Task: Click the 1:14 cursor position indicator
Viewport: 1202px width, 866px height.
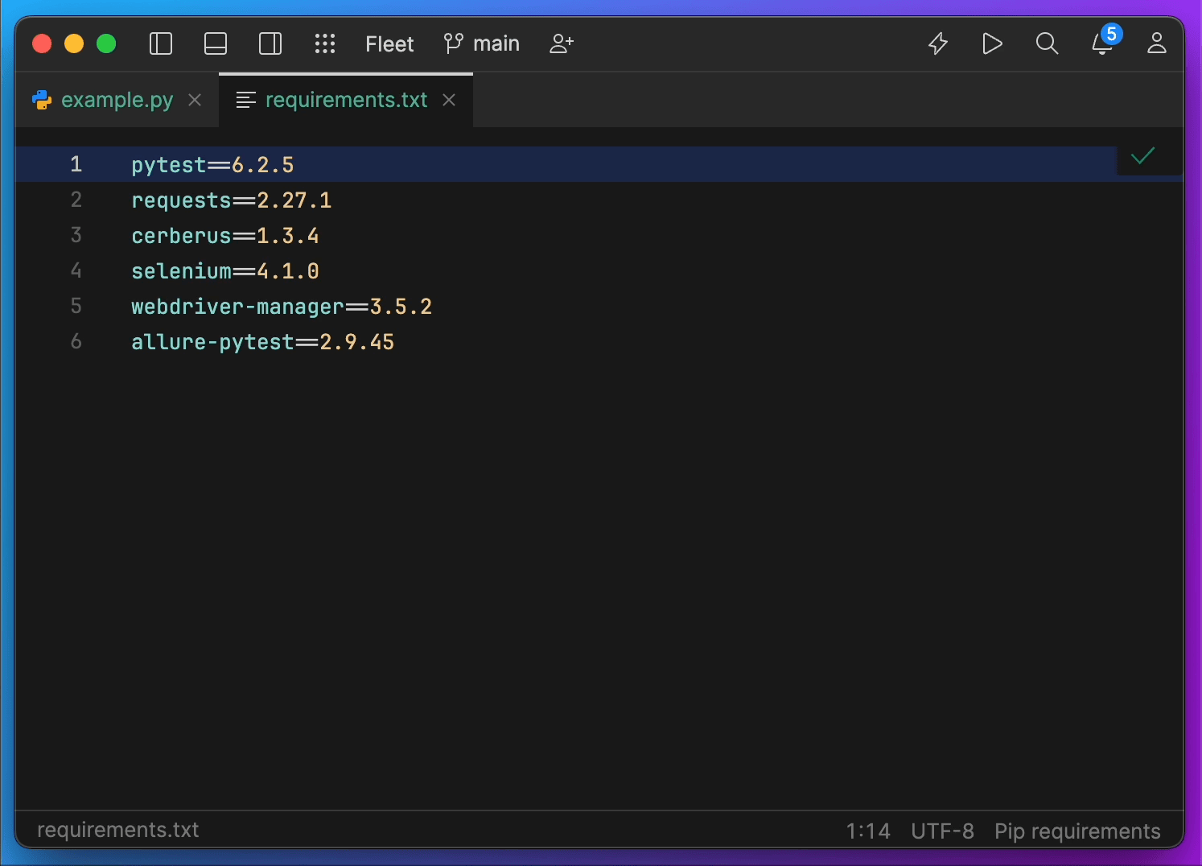Action: pyautogui.click(x=867, y=831)
